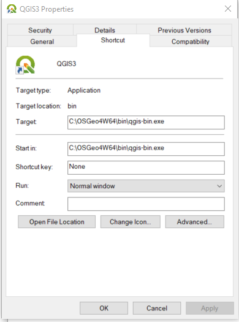
Task: Click the empty Comment field
Action: (x=146, y=204)
